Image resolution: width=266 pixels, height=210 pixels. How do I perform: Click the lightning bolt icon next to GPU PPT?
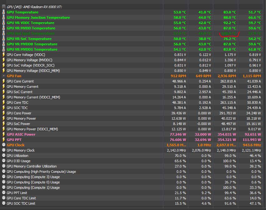pyautogui.click(x=4, y=140)
